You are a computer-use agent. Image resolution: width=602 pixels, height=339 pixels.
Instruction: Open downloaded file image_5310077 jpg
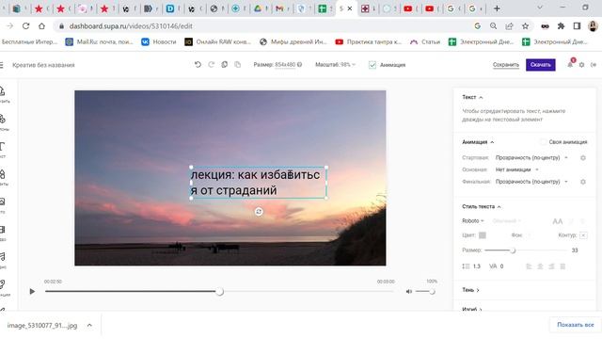pyautogui.click(x=42, y=326)
